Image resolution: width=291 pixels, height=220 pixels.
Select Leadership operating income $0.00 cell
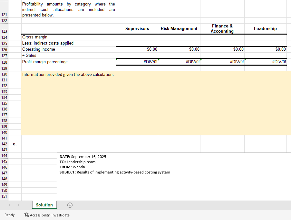(x=266, y=49)
